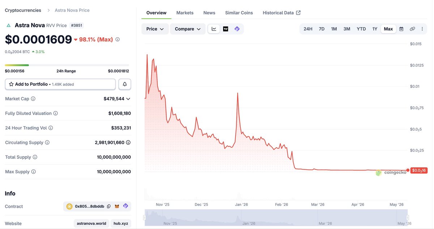The height and width of the screenshot is (229, 434).
Task: Click the 0.0₈2004 BTC price text
Action: coord(17,52)
